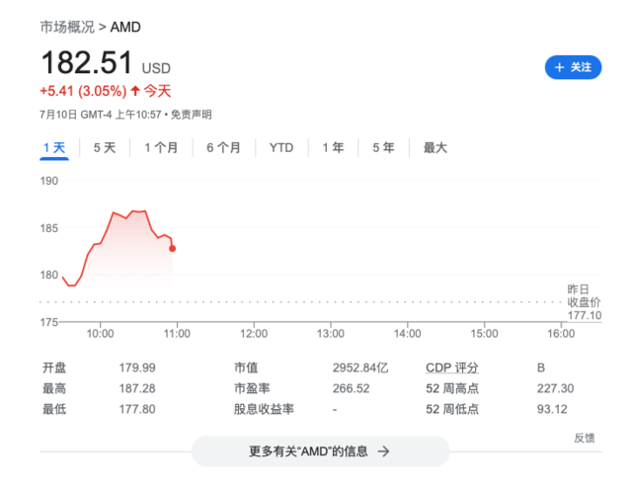Screen dimensions: 632x491
Task: Show the 6 个月 chart range
Action: coord(223,148)
